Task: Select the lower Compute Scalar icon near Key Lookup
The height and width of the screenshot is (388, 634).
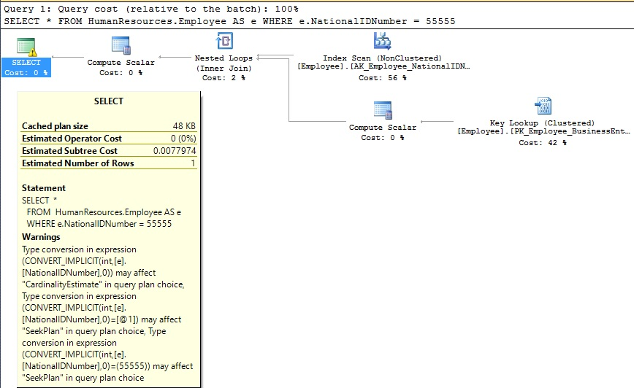Action: click(383, 110)
